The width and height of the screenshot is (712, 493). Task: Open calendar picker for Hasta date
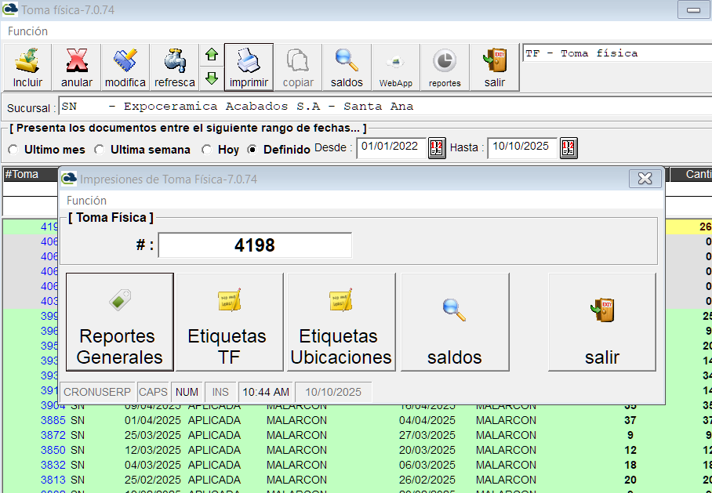(569, 148)
